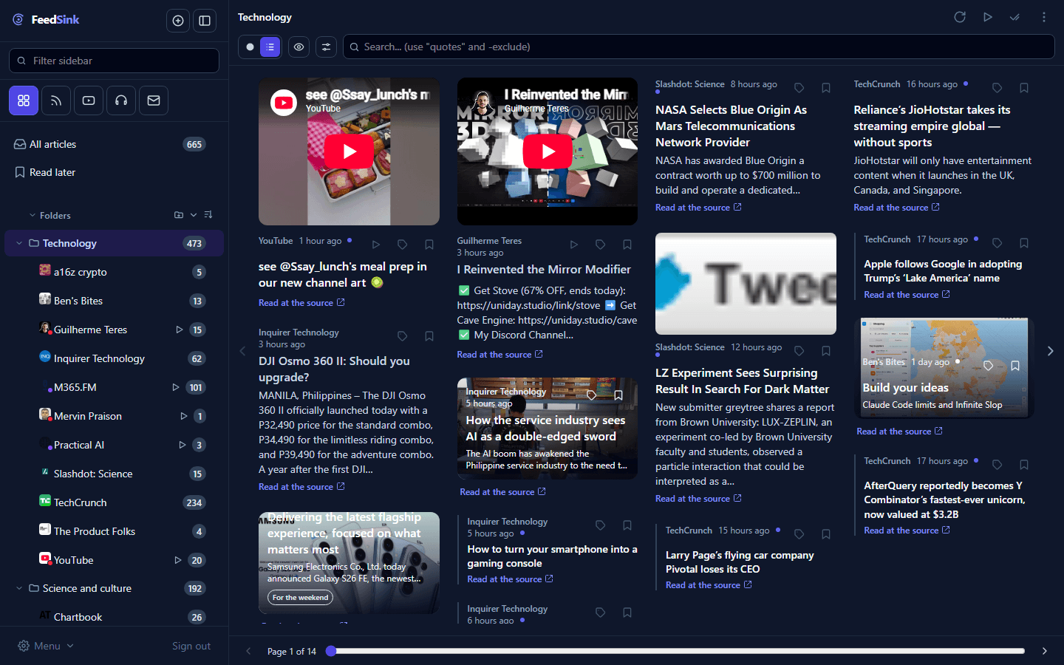Switch to the list view mode
The image size is (1064, 665).
270,47
